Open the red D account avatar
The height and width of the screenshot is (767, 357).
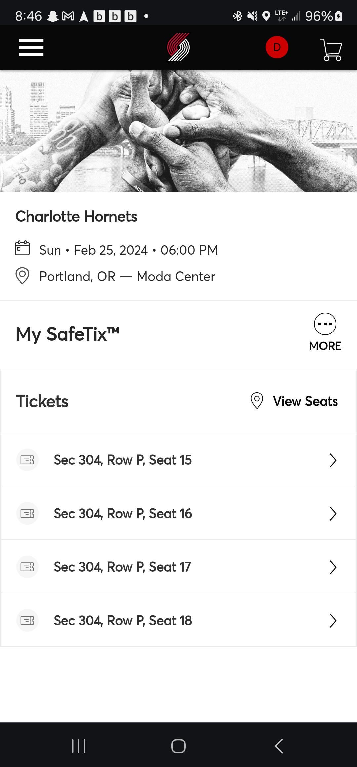277,47
